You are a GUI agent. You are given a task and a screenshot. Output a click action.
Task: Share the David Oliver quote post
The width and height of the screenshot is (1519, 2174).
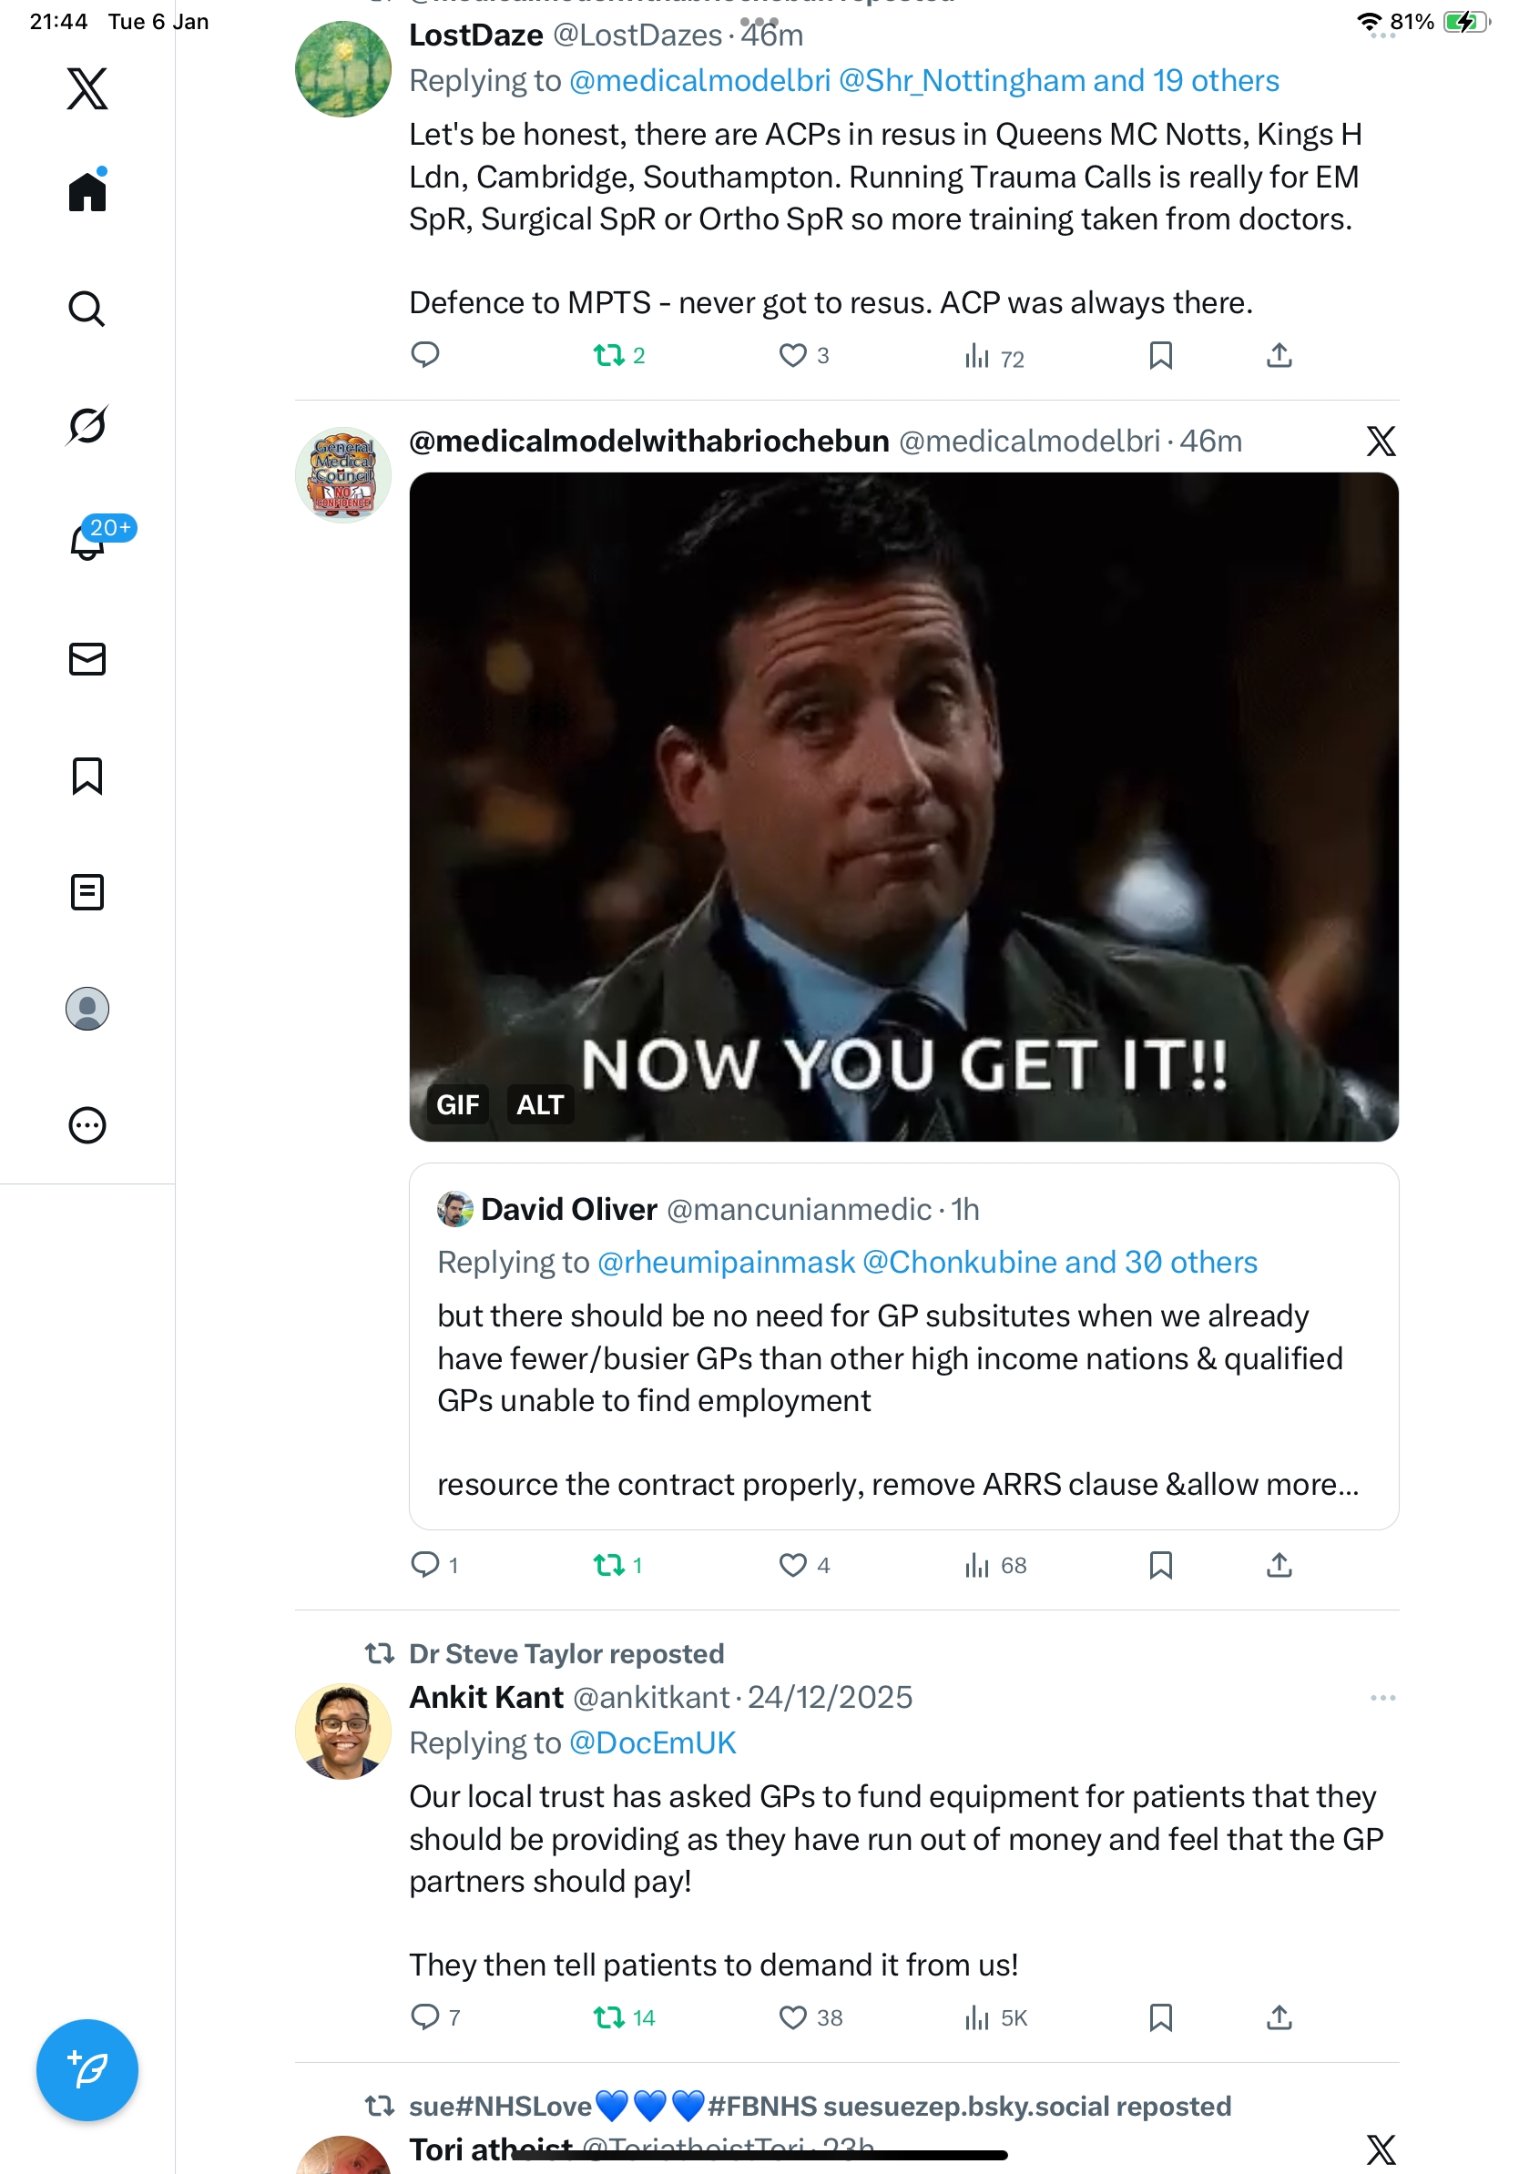pos(1279,1565)
